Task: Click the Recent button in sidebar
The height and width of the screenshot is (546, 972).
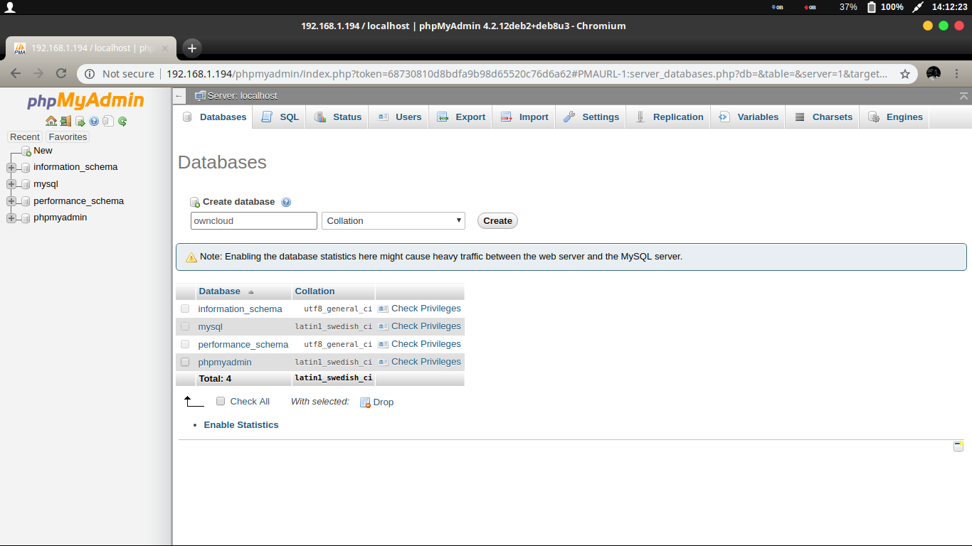Action: click(x=25, y=136)
